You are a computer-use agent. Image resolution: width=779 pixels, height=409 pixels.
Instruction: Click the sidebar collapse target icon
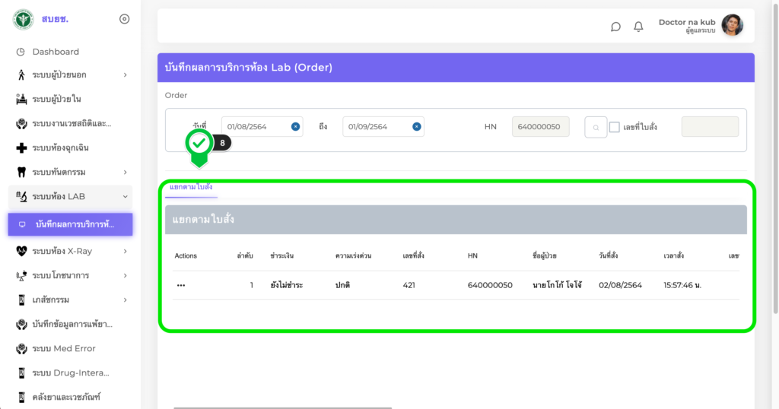click(125, 19)
